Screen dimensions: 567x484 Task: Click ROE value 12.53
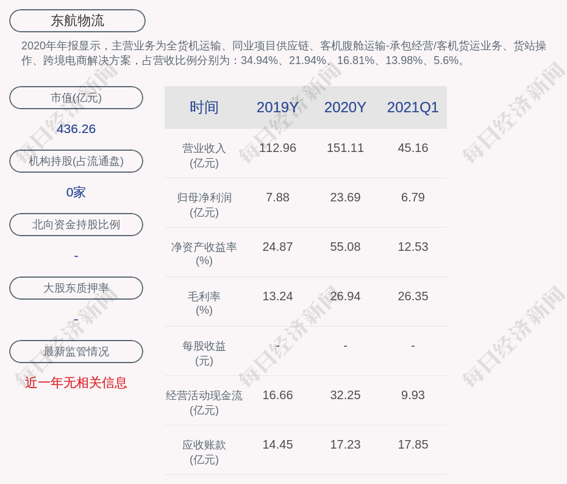click(413, 247)
